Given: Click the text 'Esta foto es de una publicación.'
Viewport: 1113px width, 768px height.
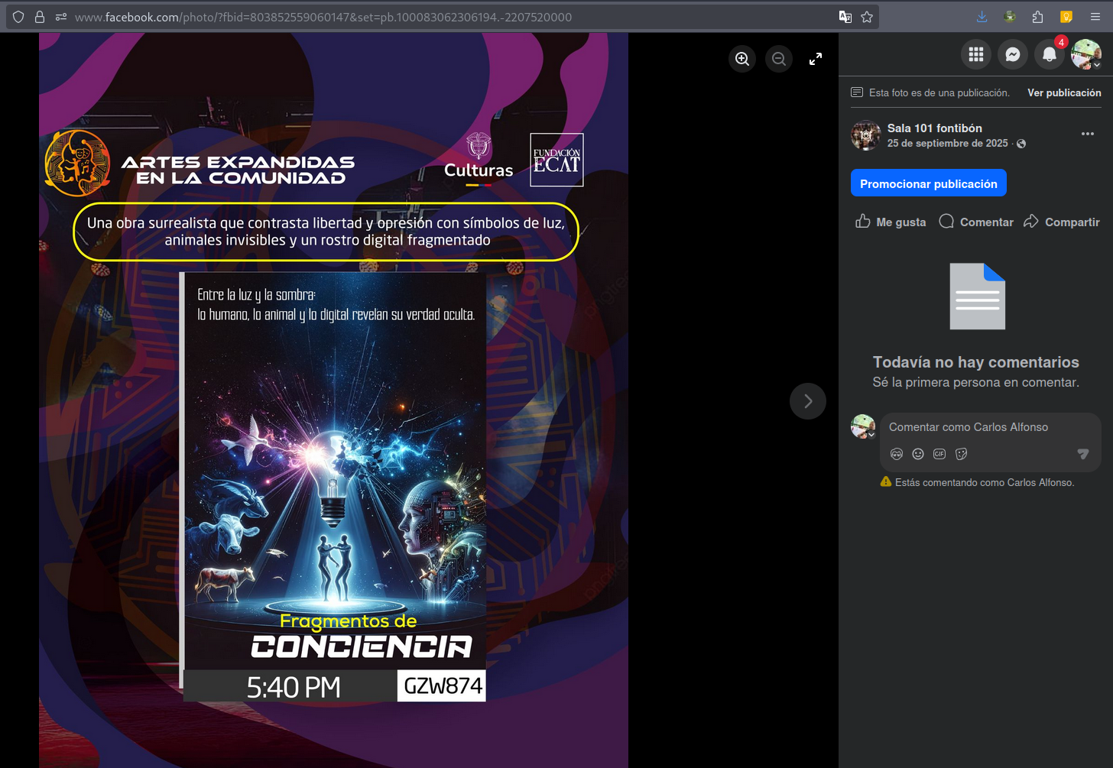Looking at the screenshot, I should [x=939, y=92].
